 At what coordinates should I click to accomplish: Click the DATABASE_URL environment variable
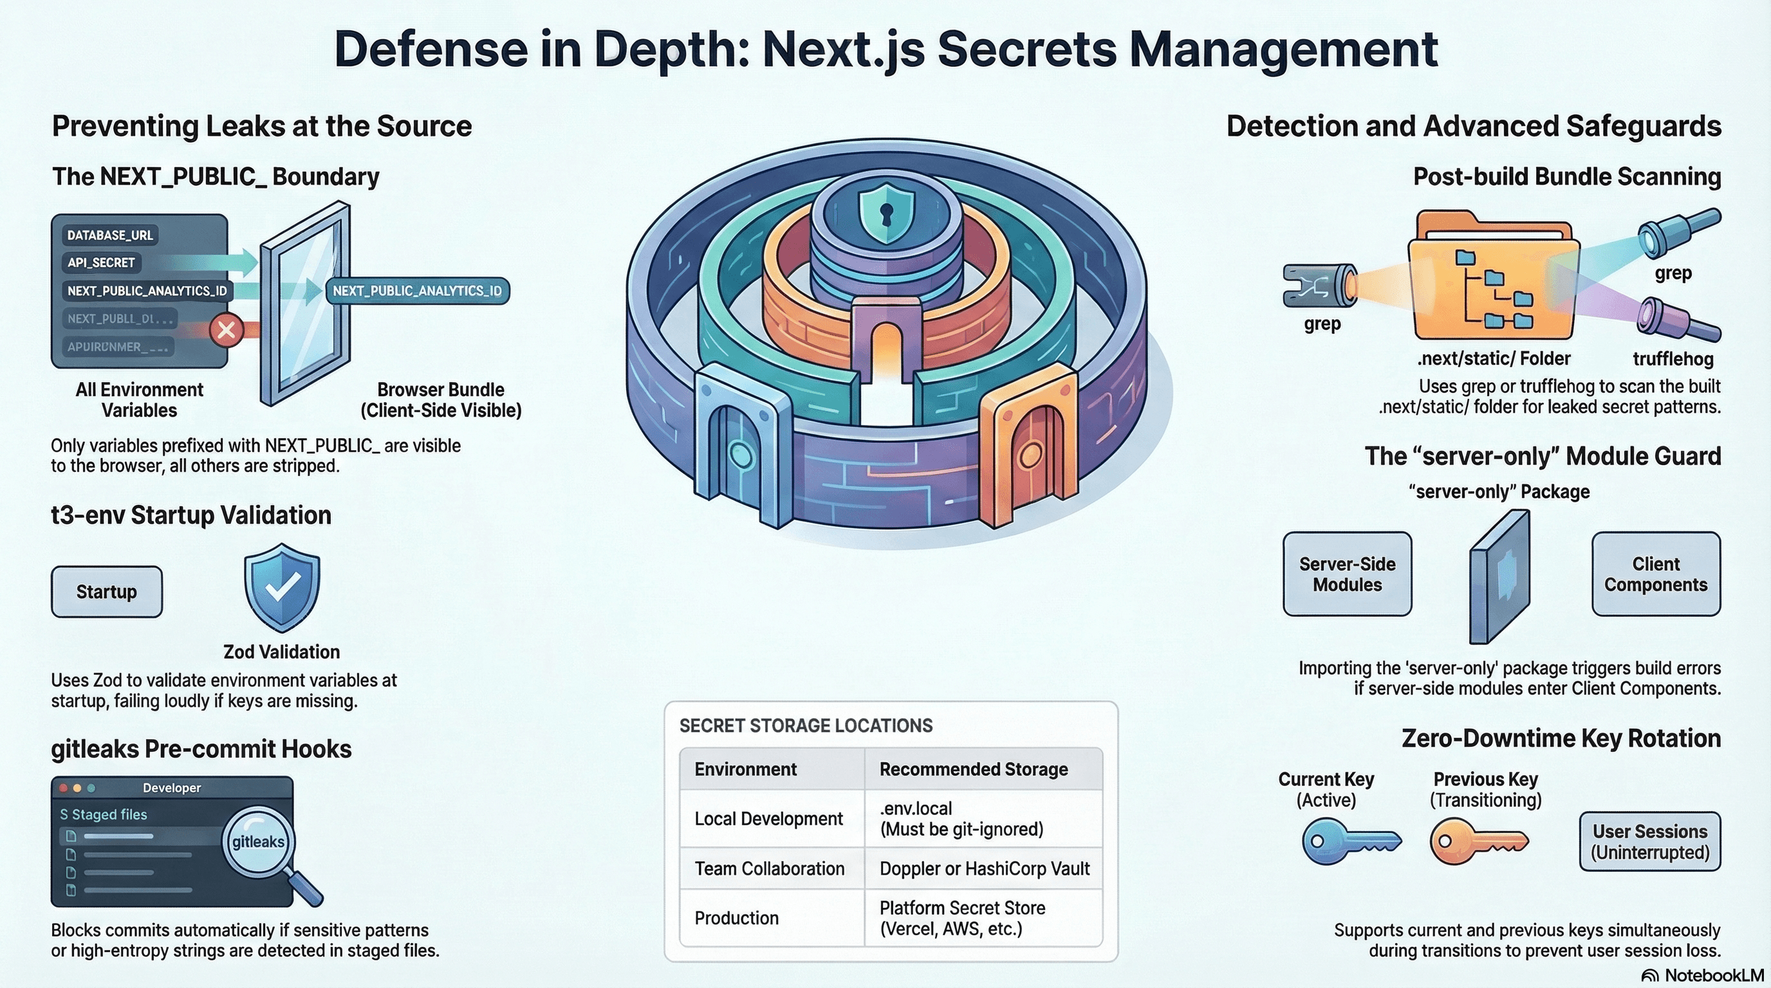coord(110,235)
